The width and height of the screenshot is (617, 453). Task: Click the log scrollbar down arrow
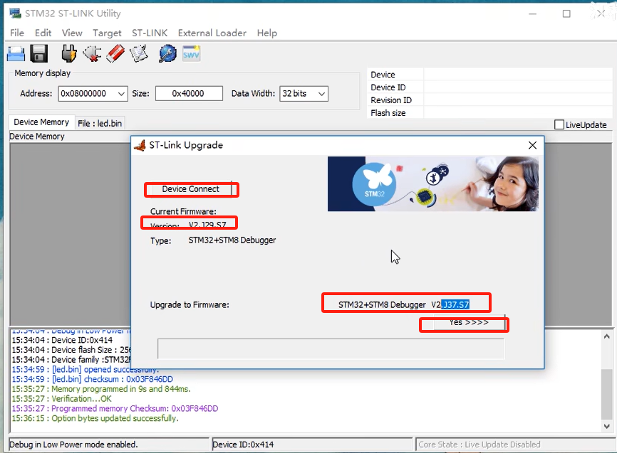coord(607,426)
